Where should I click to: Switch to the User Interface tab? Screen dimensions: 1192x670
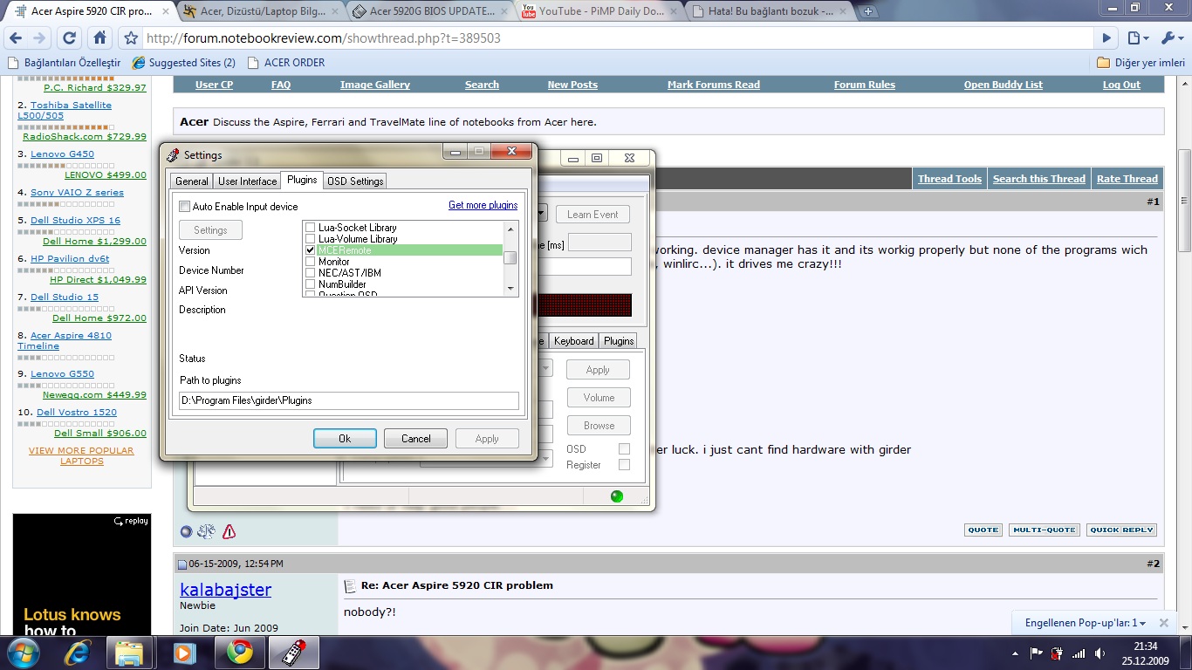[x=247, y=181]
